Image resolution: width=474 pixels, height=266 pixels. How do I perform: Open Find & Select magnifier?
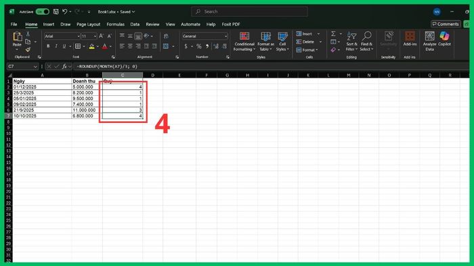point(366,41)
